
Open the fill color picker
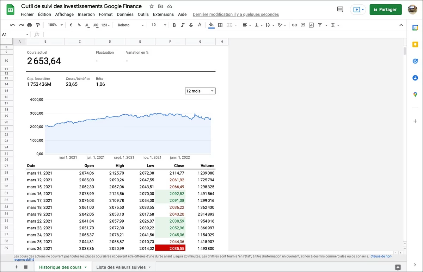point(211,25)
